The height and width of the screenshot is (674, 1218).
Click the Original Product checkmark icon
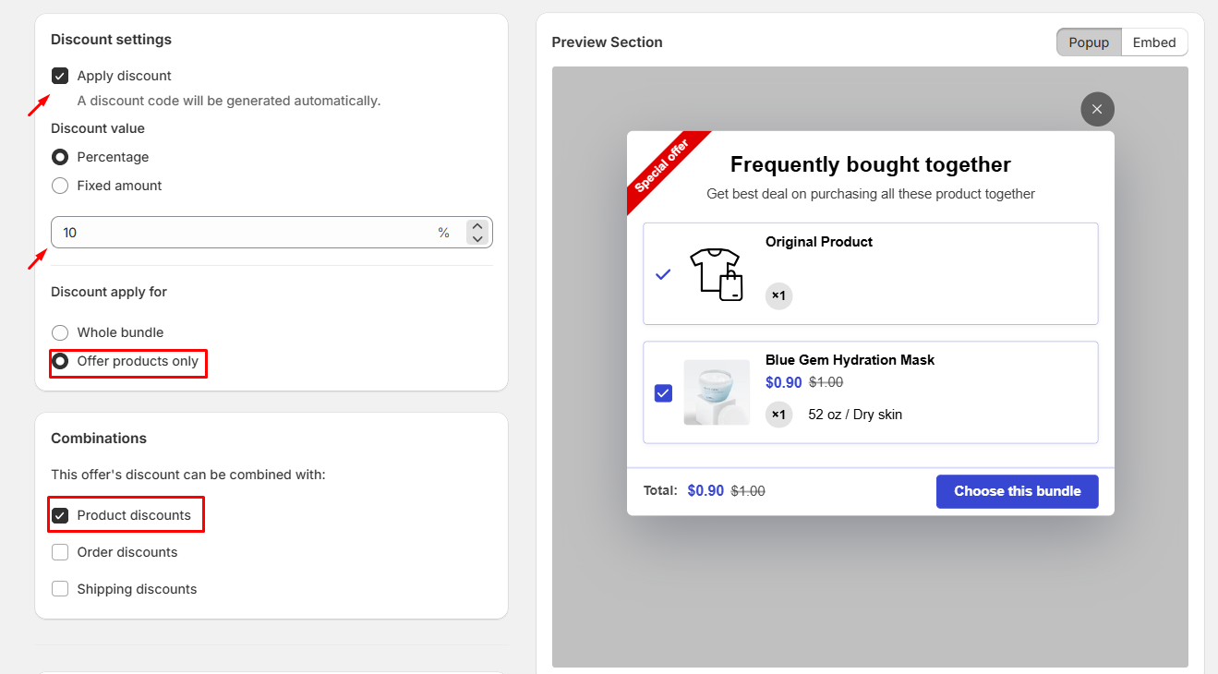click(x=662, y=274)
